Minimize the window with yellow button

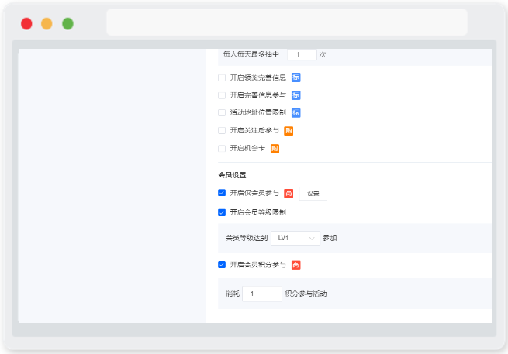pos(47,23)
